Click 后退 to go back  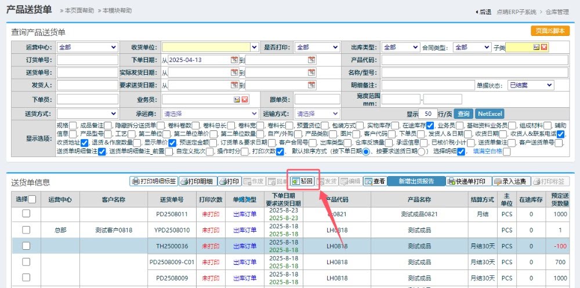pyautogui.click(x=483, y=12)
